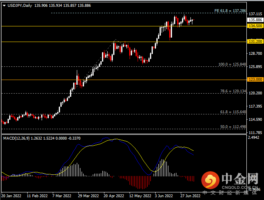Click the triangle arrow beside USDJPY,Daily

[4, 6]
